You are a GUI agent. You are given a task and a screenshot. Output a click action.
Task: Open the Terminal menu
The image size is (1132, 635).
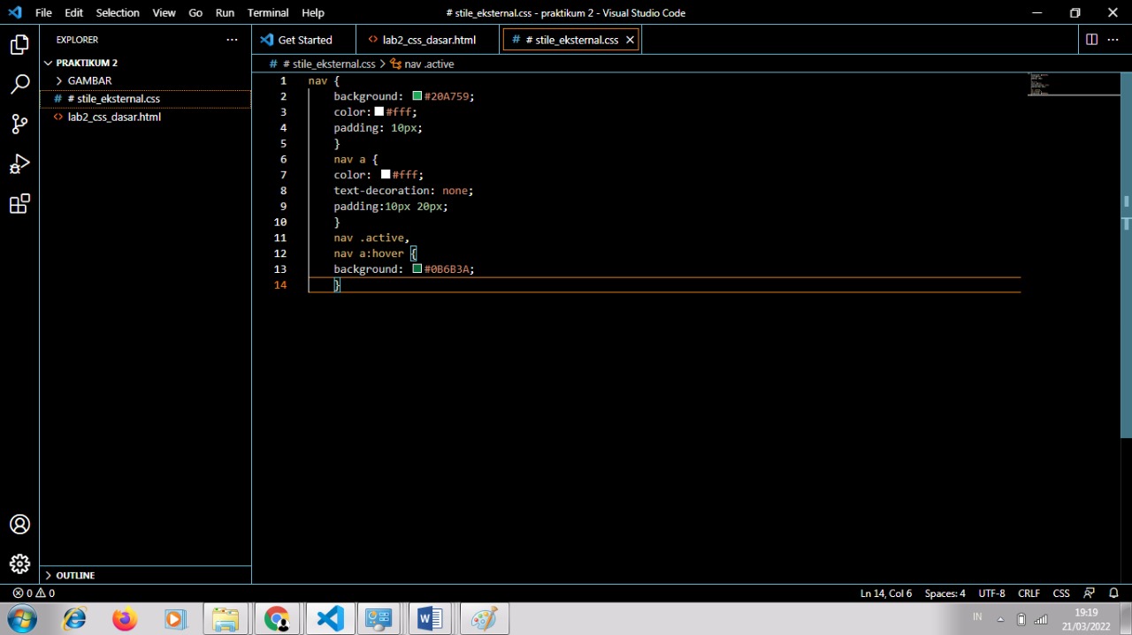pyautogui.click(x=267, y=12)
